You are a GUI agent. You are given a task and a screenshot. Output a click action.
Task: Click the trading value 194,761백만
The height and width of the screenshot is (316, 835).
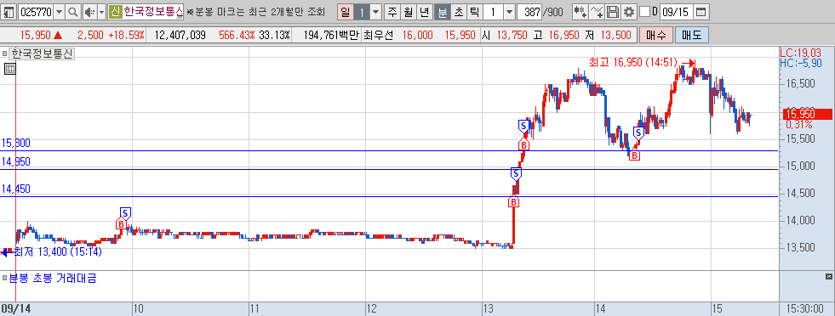(x=331, y=35)
